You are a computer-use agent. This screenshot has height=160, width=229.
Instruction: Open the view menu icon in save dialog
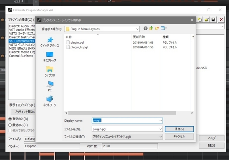point(164,28)
